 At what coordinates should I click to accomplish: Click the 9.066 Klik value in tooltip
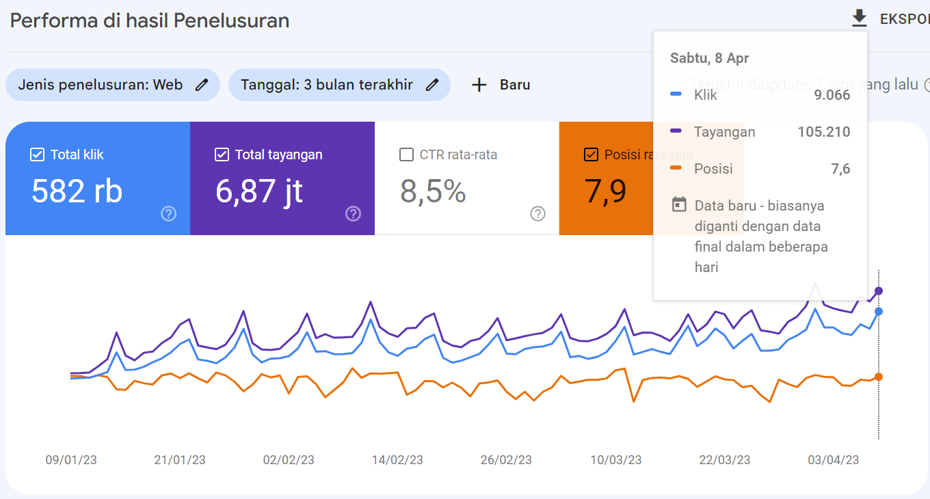point(832,95)
